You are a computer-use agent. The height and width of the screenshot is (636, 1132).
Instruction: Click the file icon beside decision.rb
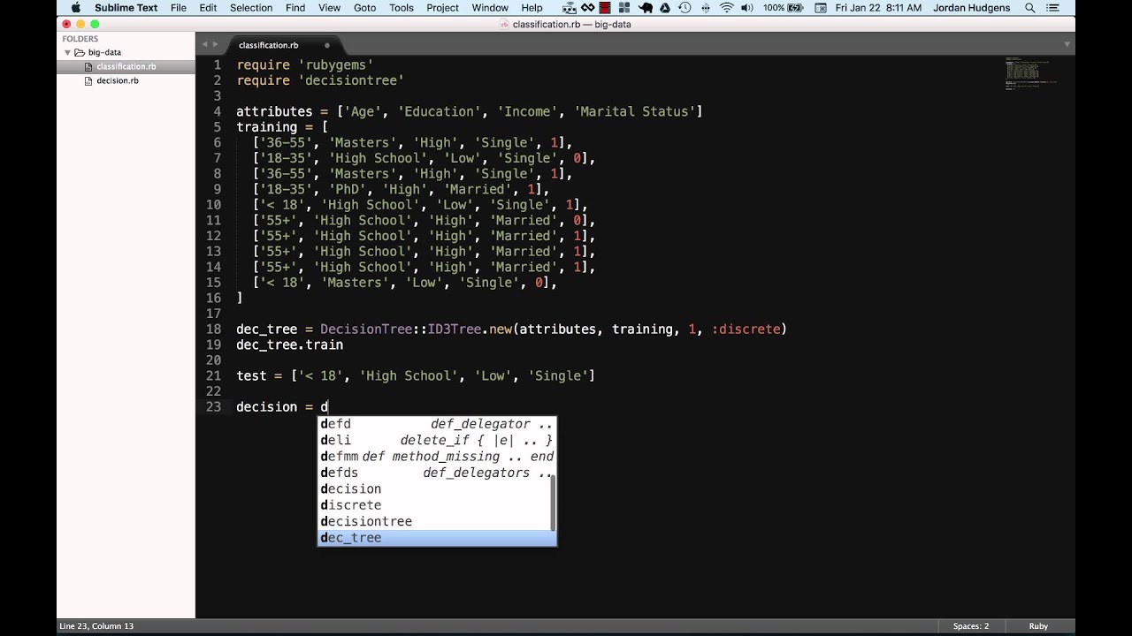(88, 80)
